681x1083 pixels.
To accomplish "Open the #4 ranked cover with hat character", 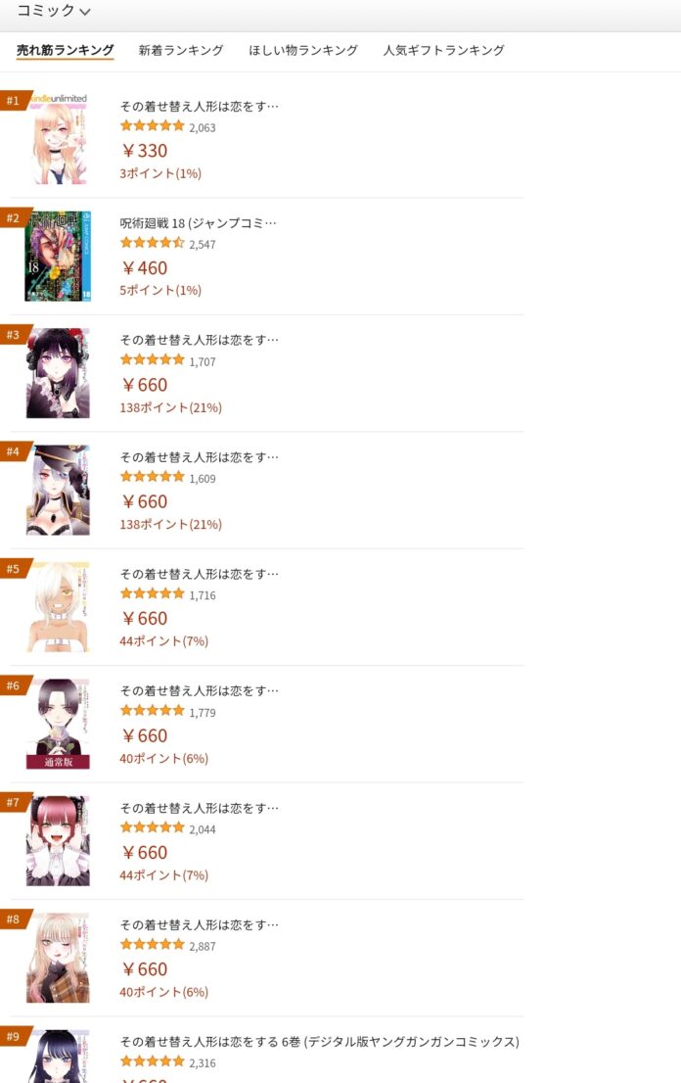I will [x=58, y=490].
